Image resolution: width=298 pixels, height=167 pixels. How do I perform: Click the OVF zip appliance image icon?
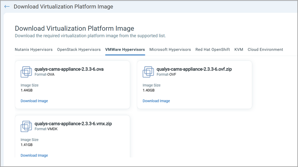coord(148,72)
